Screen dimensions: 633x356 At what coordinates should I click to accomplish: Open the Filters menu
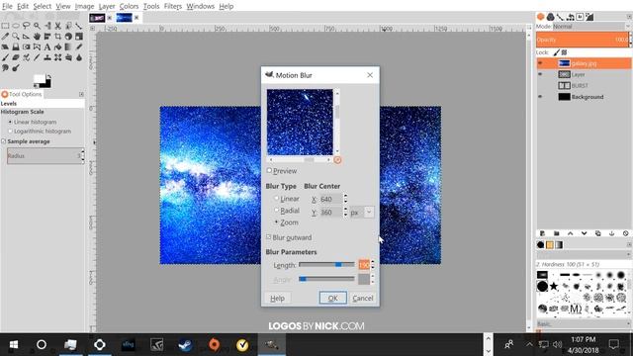[173, 6]
